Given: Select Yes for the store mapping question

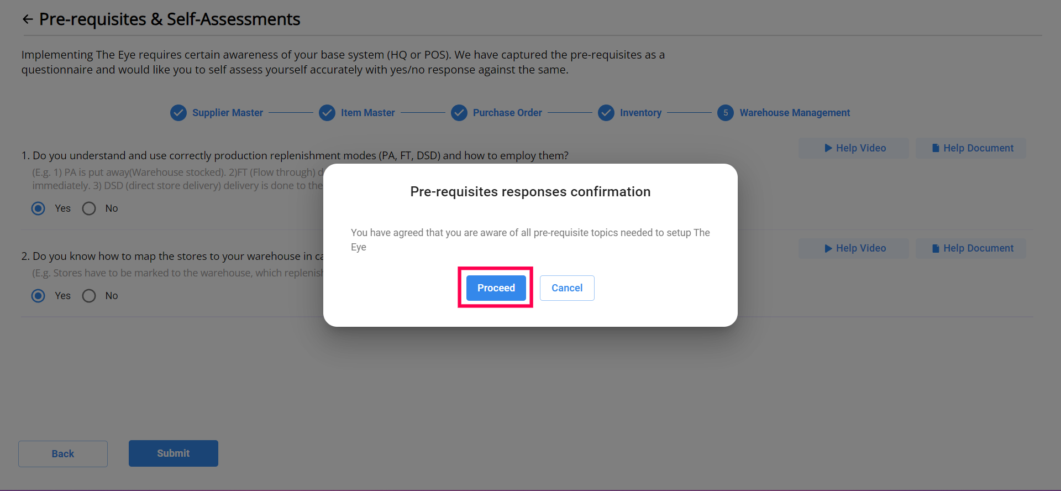Looking at the screenshot, I should click(38, 296).
